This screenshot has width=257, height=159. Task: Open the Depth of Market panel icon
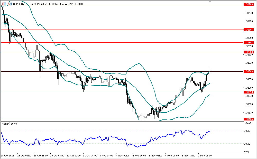pos(4,4)
